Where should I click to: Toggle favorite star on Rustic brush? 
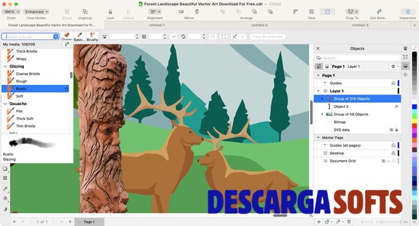pos(66,88)
